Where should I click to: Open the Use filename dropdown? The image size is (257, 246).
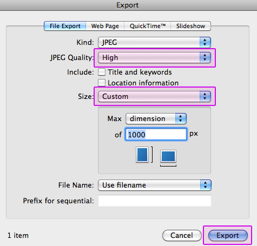[155, 185]
